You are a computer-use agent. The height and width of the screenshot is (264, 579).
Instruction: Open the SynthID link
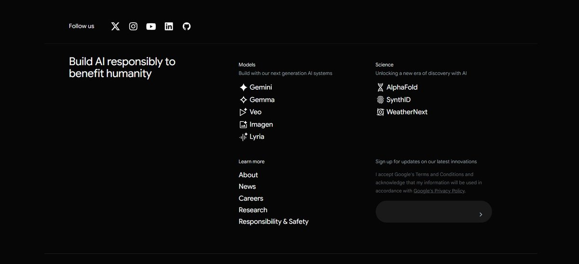399,100
